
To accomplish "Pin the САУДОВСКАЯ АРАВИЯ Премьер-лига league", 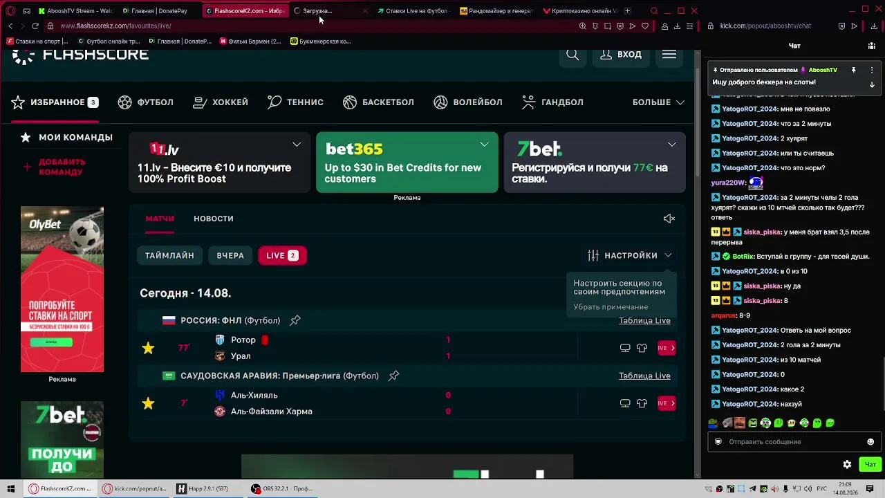I will coord(393,376).
